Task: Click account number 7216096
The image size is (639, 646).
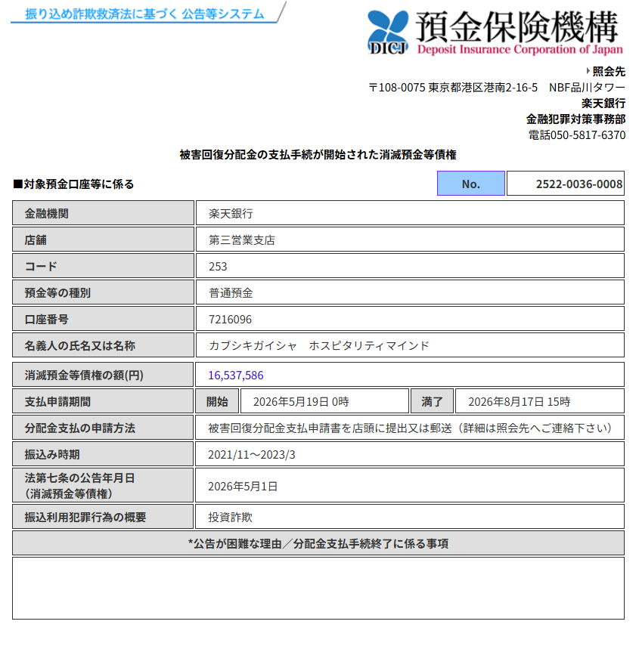Action: (230, 319)
